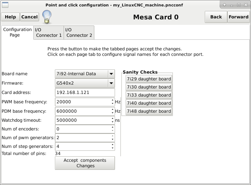
Task: Click the PWM base frequency field
Action: (x=83, y=102)
